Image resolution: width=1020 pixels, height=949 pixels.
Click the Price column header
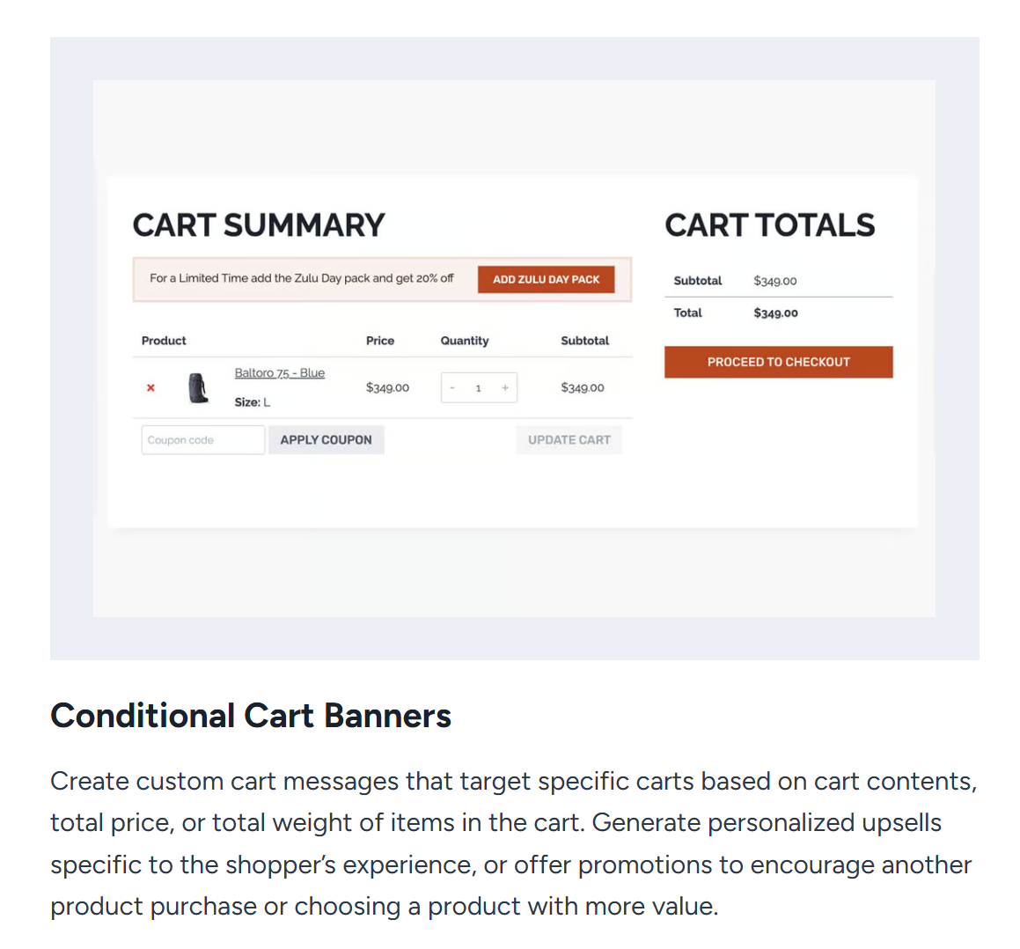click(x=380, y=341)
